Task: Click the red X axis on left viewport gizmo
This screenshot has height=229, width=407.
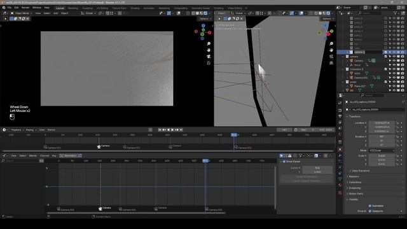Action: tap(209, 32)
